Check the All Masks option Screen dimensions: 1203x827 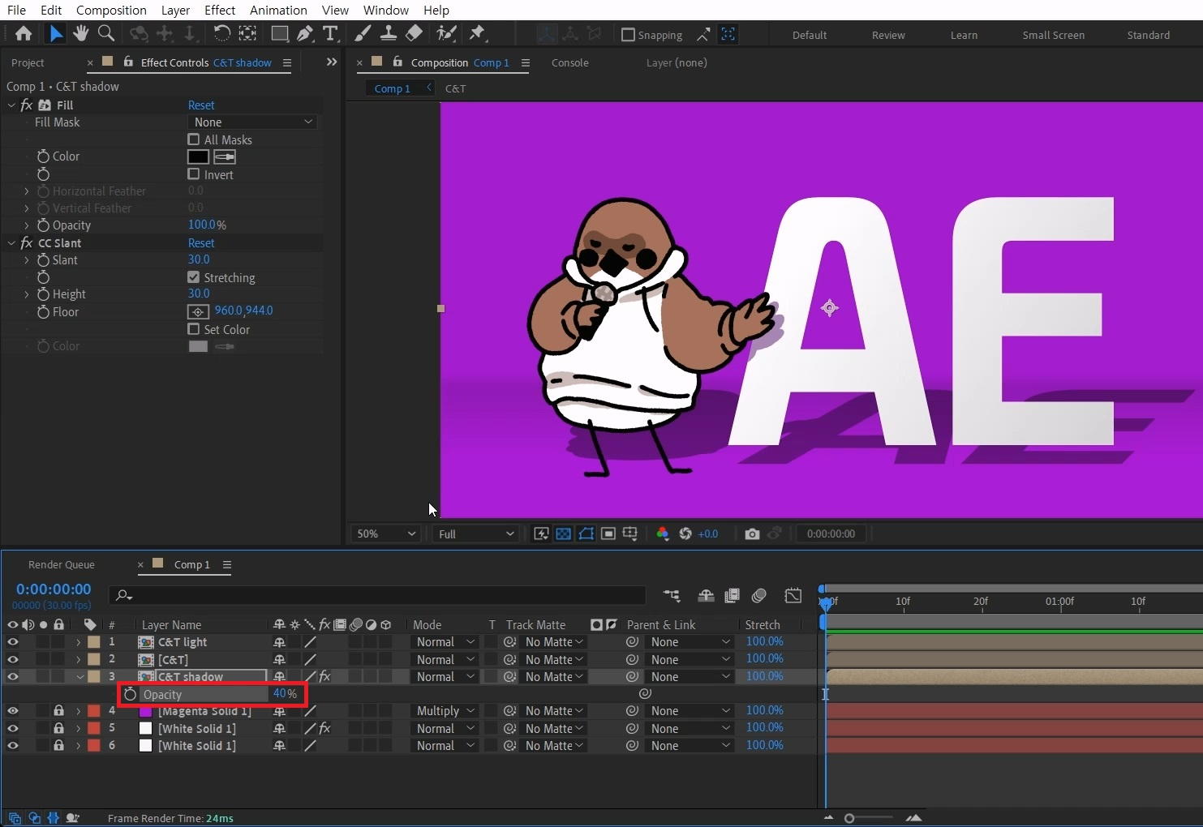193,139
